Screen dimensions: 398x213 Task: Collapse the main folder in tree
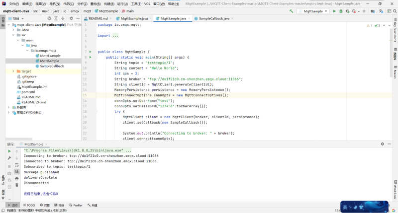18,40
